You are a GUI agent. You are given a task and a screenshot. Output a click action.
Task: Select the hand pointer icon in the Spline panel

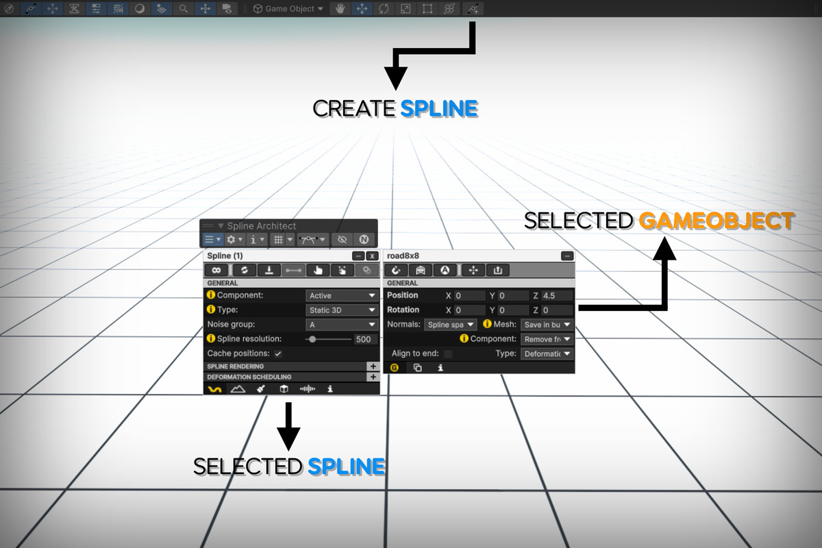(x=316, y=270)
